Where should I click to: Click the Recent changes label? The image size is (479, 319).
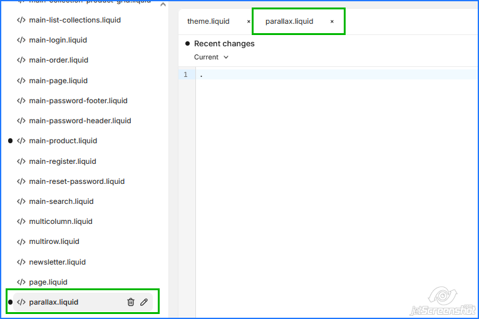point(224,44)
